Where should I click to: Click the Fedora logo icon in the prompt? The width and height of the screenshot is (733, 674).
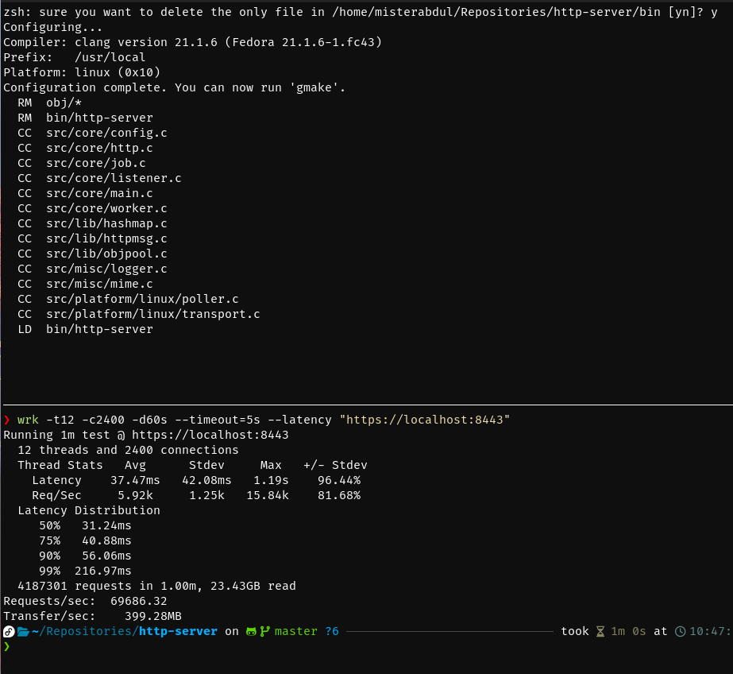(8, 630)
